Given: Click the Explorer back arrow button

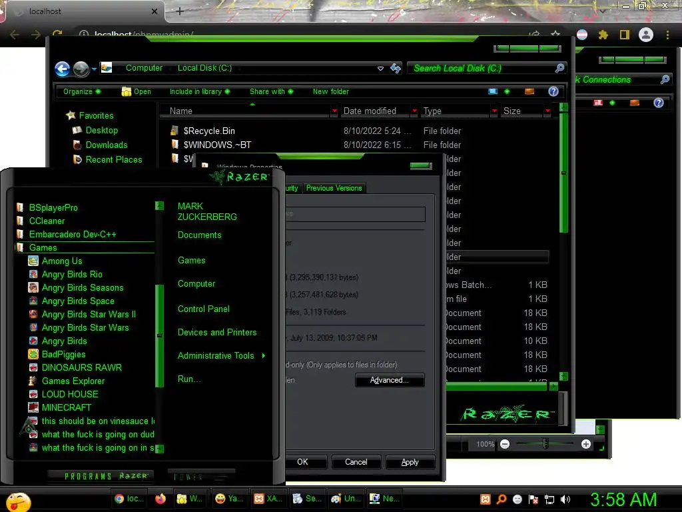Looking at the screenshot, I should point(62,69).
